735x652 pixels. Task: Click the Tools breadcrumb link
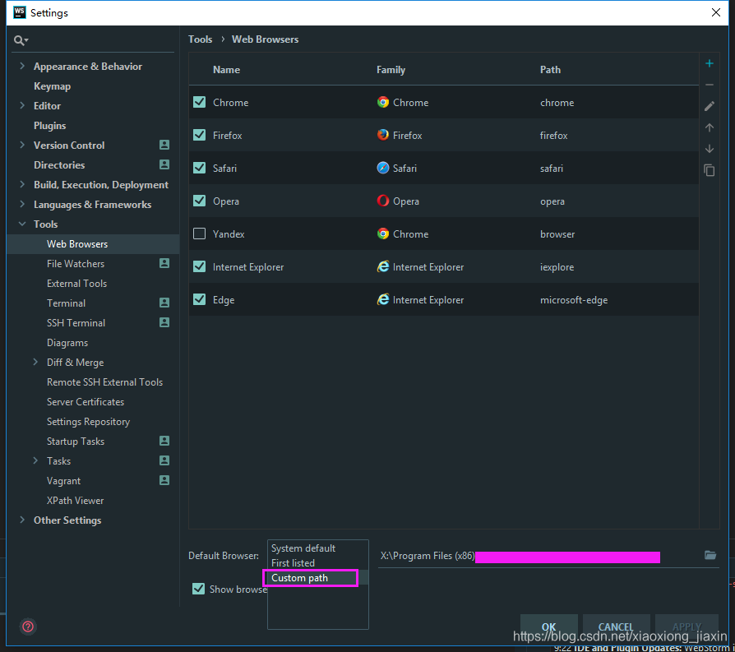[200, 39]
